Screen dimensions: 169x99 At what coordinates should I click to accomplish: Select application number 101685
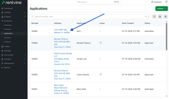(x=34, y=31)
